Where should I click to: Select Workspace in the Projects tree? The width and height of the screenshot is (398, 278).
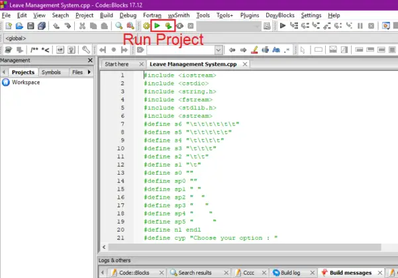[x=25, y=82]
